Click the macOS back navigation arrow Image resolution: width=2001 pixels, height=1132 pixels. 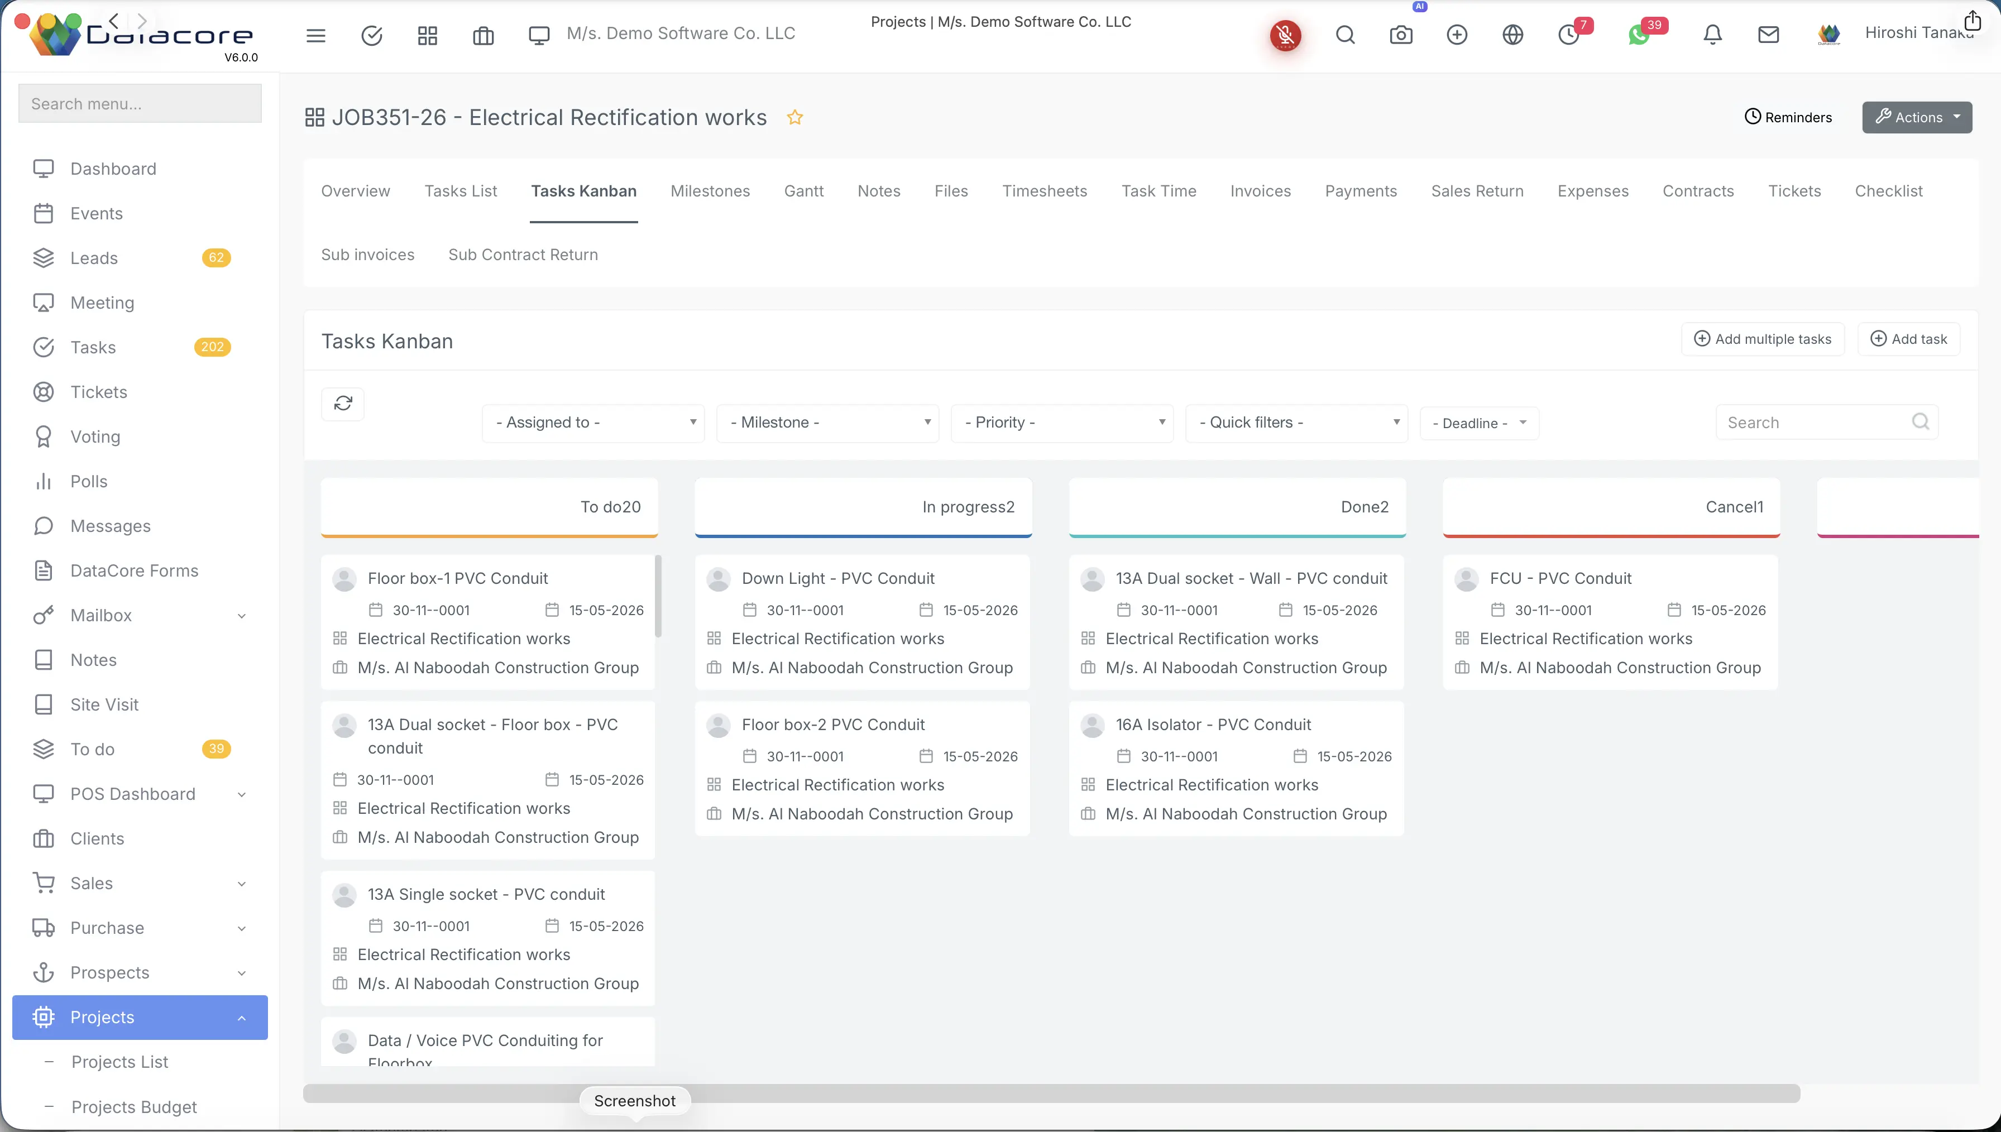[114, 20]
